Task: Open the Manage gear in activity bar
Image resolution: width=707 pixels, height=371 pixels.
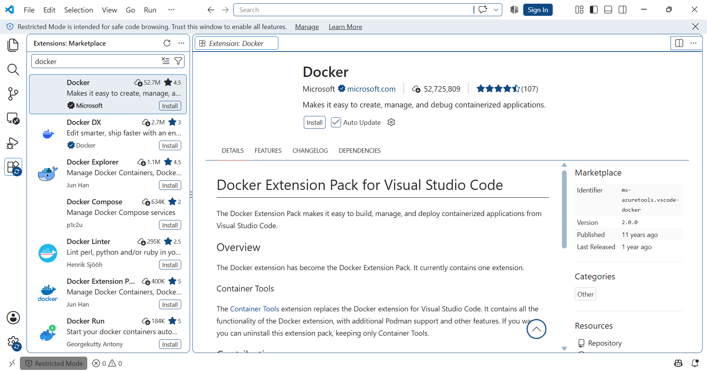Action: 13,342
